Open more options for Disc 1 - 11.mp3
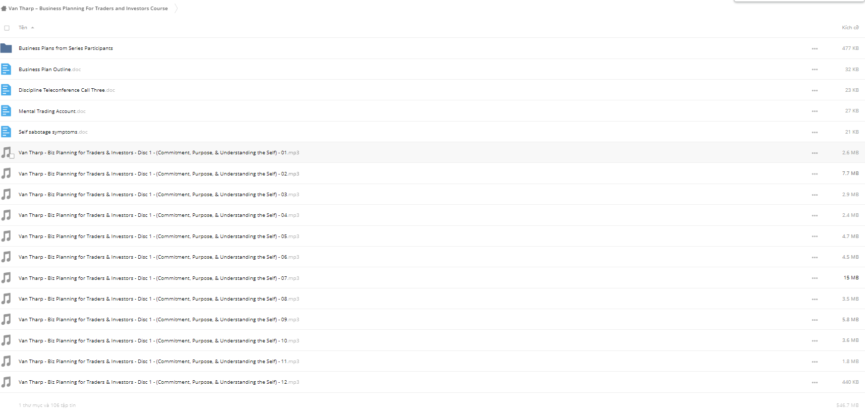 tap(815, 362)
